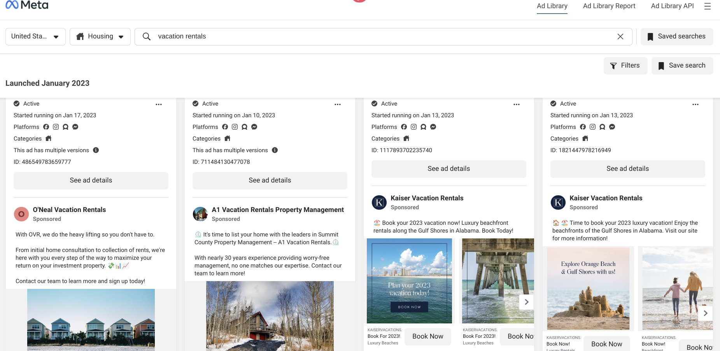Open the pier beach image

(x=498, y=281)
